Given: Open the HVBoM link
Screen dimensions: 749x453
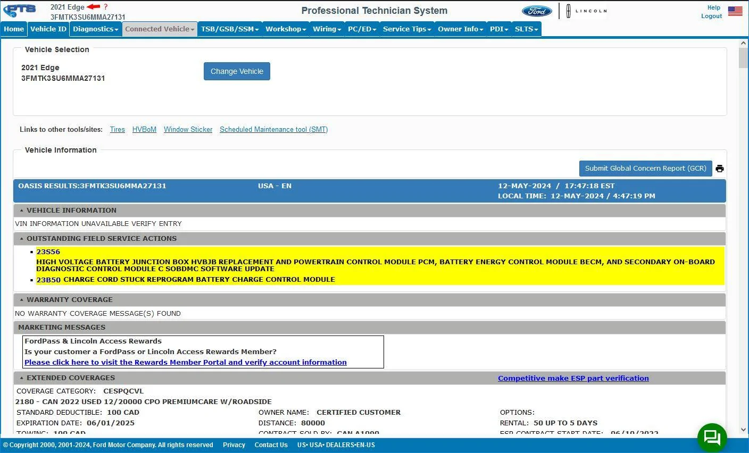Looking at the screenshot, I should click(144, 130).
